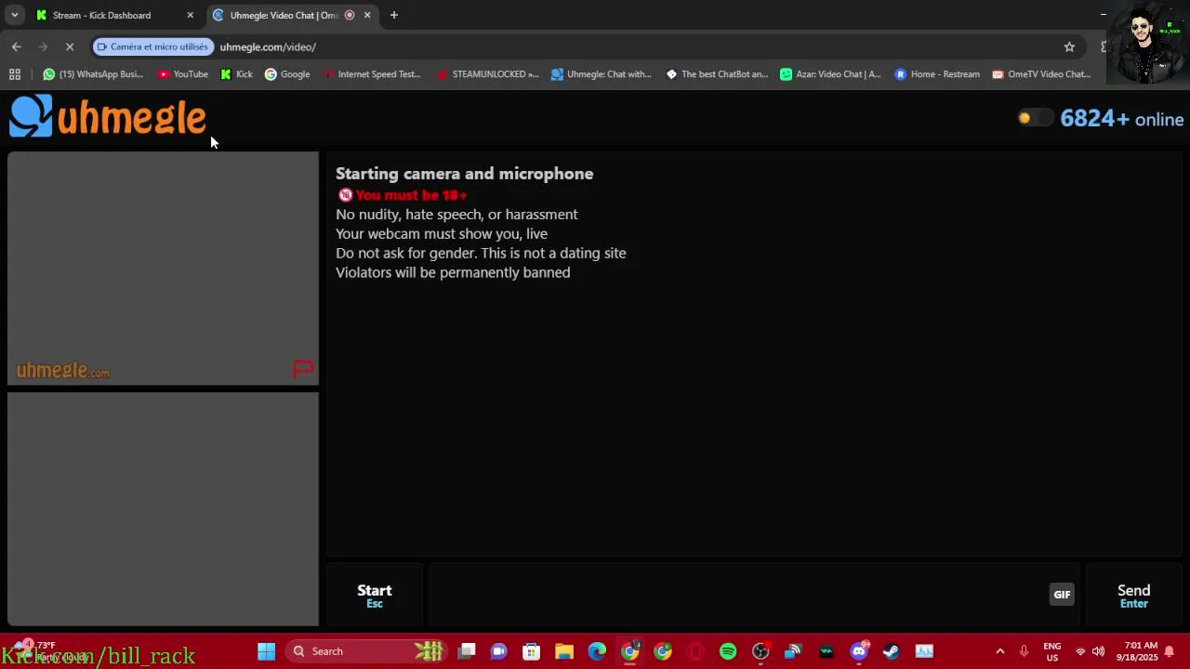Show hidden system tray icons
Screen dimensions: 1190x669
coord(999,651)
